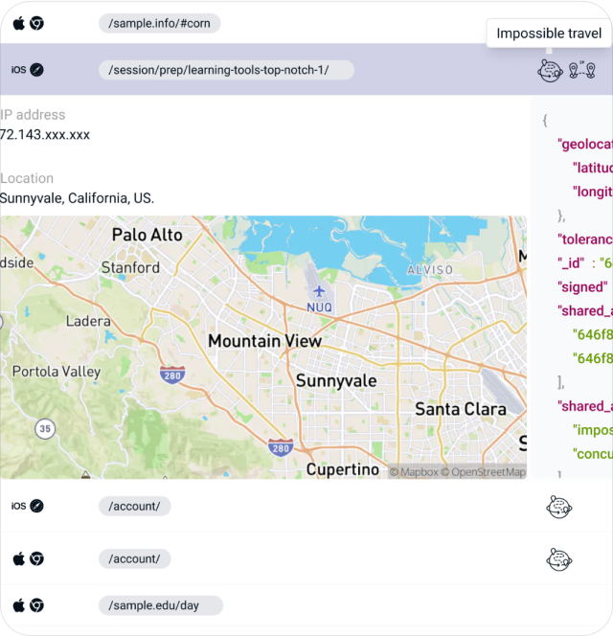Click the Safari icon in the highlighted session row
The height and width of the screenshot is (636, 613).
point(36,69)
